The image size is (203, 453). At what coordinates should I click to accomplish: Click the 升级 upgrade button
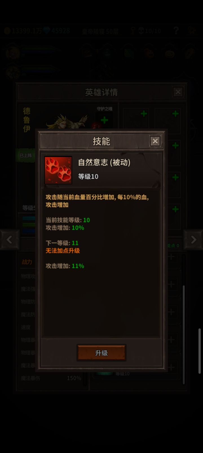click(101, 353)
